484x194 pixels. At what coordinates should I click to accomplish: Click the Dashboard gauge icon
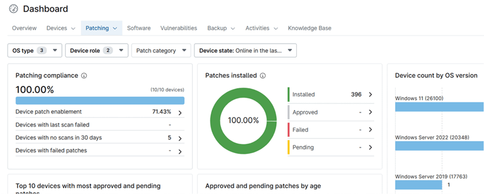tap(13, 9)
